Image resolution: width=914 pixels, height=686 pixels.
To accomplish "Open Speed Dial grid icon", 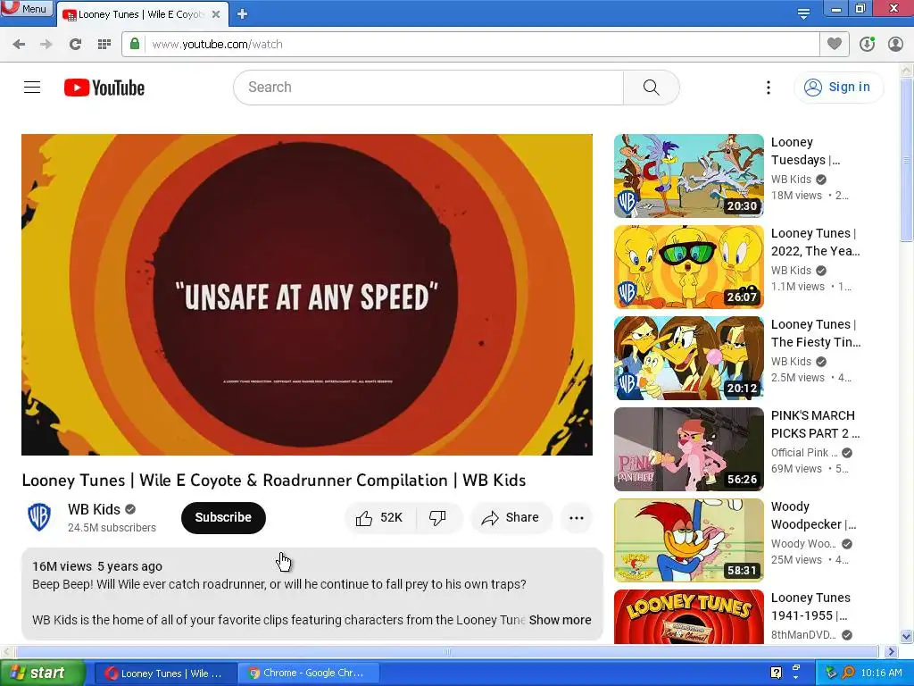I will 104,45.
